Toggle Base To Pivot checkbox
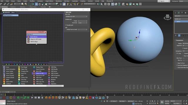This screenshot has width=188, height=105. (177, 63)
